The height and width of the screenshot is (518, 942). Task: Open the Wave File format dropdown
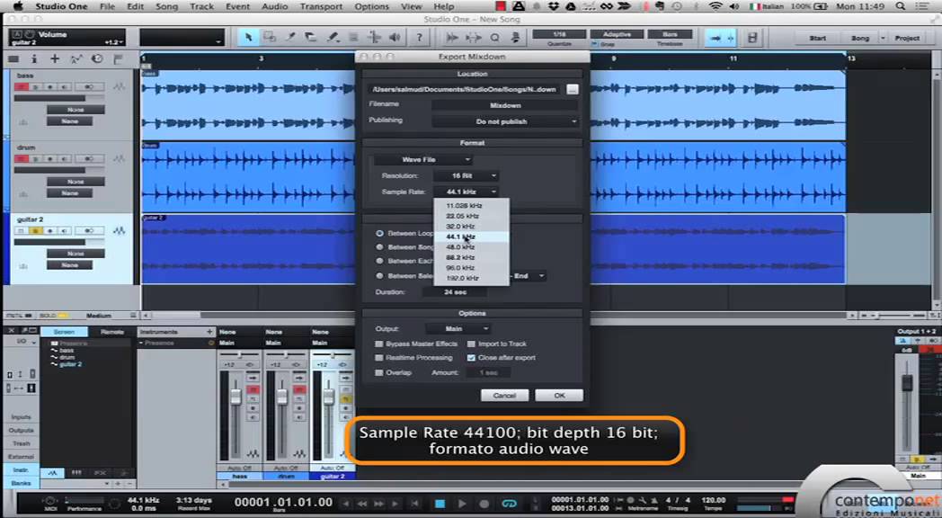[423, 160]
